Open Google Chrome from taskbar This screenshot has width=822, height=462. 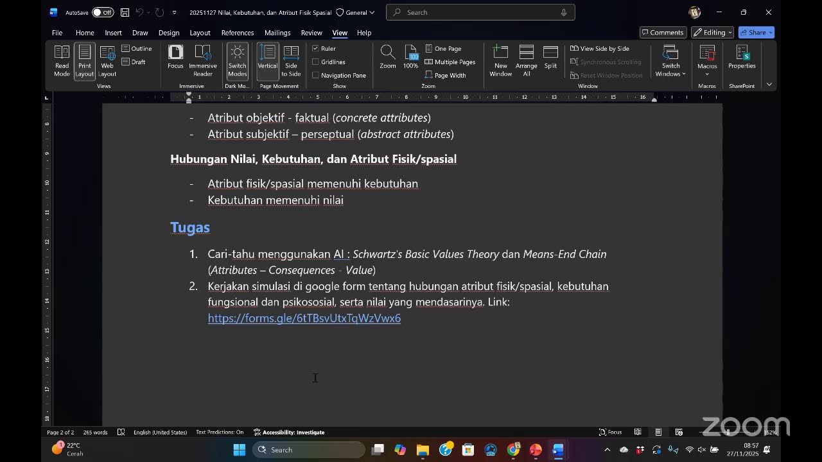pyautogui.click(x=513, y=450)
